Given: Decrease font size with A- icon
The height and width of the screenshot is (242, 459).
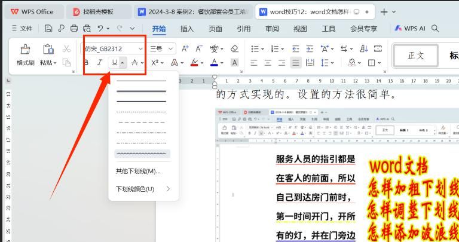Looking at the screenshot, I should tap(199, 48).
